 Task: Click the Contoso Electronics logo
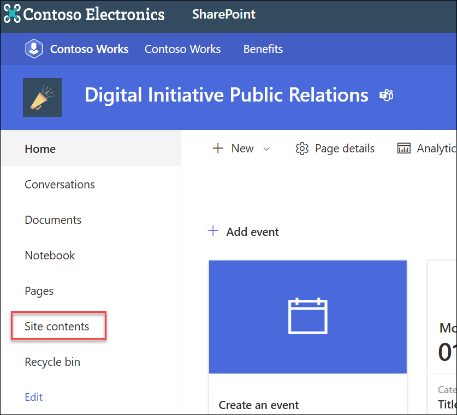point(12,15)
